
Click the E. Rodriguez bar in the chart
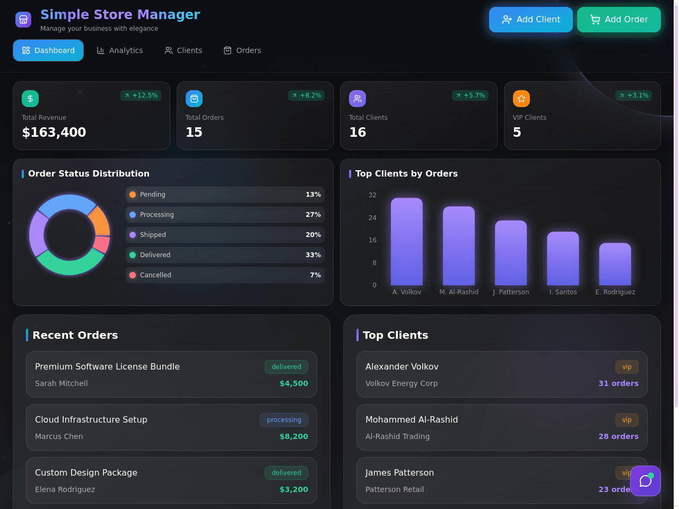(x=615, y=264)
